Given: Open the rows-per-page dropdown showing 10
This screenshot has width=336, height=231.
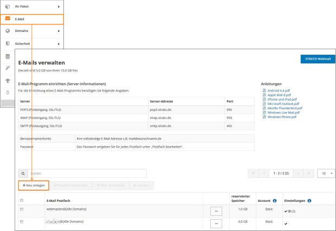Looking at the screenshot, I should click(326, 173).
